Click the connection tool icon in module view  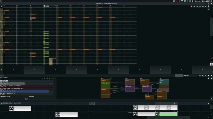[x=211, y=78]
